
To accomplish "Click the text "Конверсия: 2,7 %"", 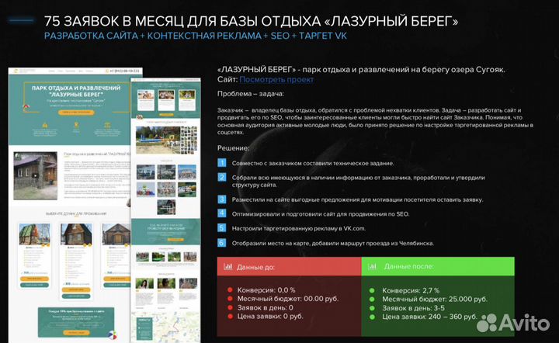I will [x=411, y=290].
